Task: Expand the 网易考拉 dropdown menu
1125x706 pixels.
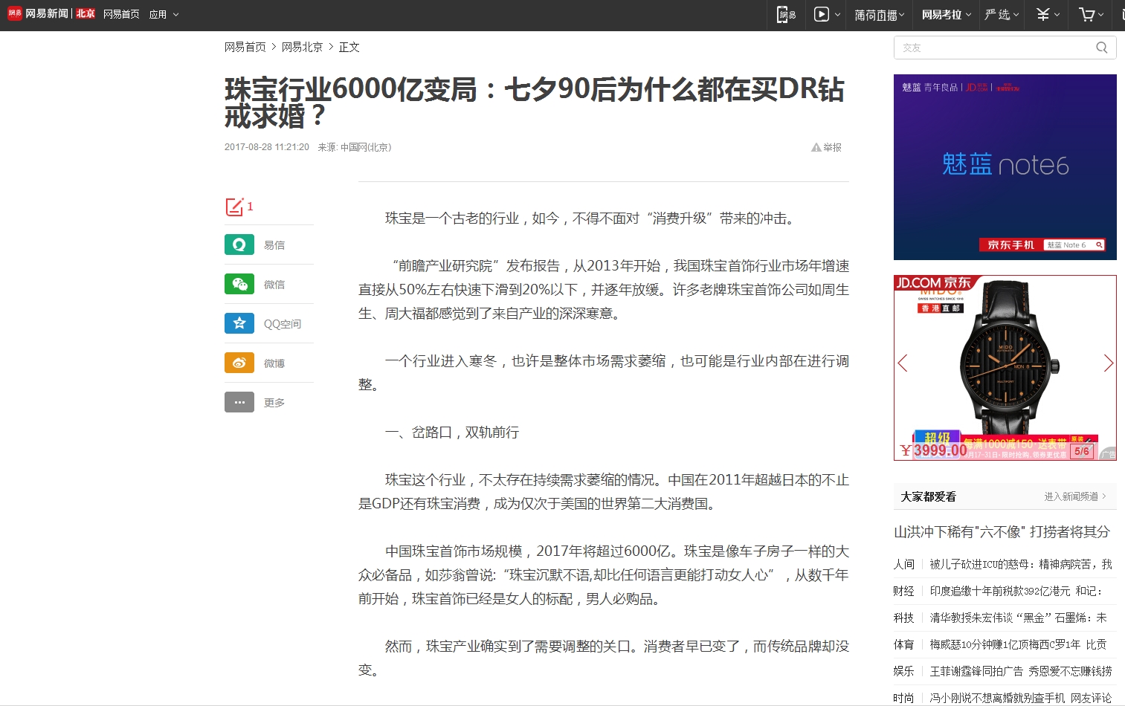Action: (x=946, y=14)
